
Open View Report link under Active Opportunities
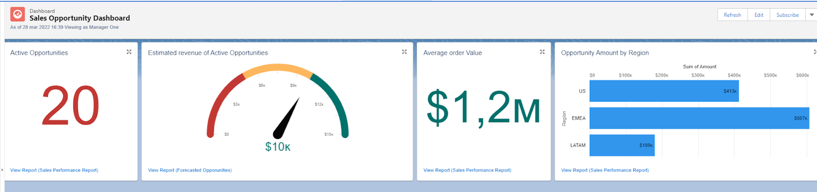point(54,170)
